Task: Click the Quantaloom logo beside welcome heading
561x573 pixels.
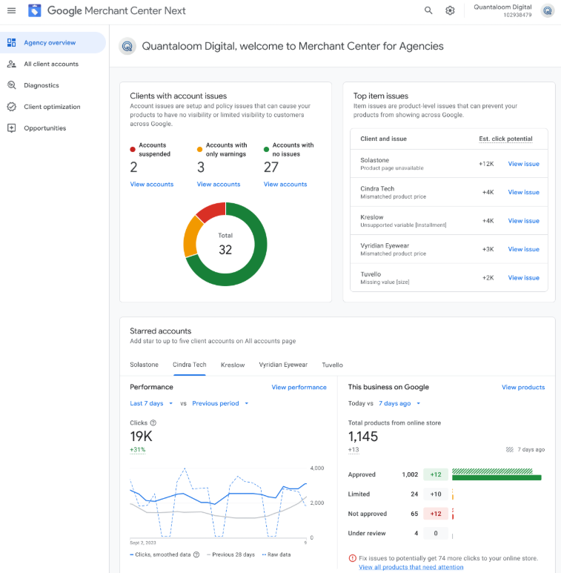Action: pyautogui.click(x=127, y=47)
